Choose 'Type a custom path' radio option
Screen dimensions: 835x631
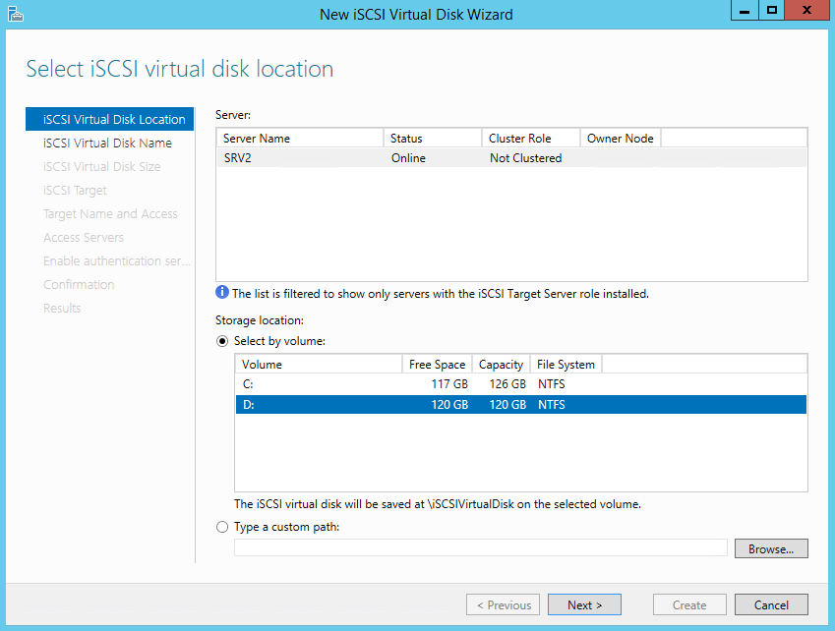click(x=222, y=527)
